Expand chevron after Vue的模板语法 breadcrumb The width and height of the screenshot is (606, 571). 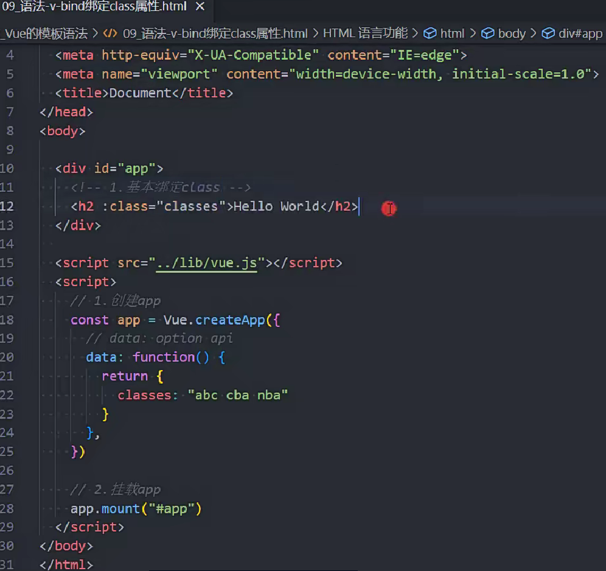point(96,33)
